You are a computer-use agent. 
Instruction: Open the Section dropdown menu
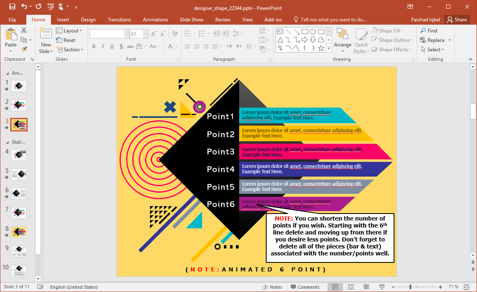tap(70, 50)
